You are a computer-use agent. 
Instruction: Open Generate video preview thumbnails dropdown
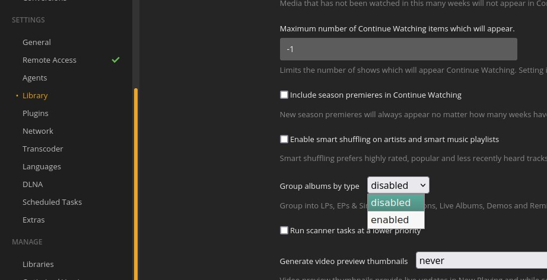(x=481, y=260)
